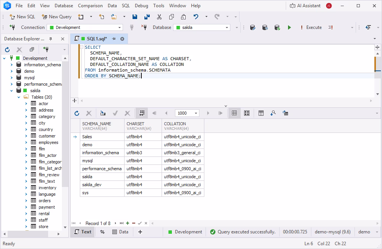
Task: Click the Redo arrow icon
Action: (217, 17)
